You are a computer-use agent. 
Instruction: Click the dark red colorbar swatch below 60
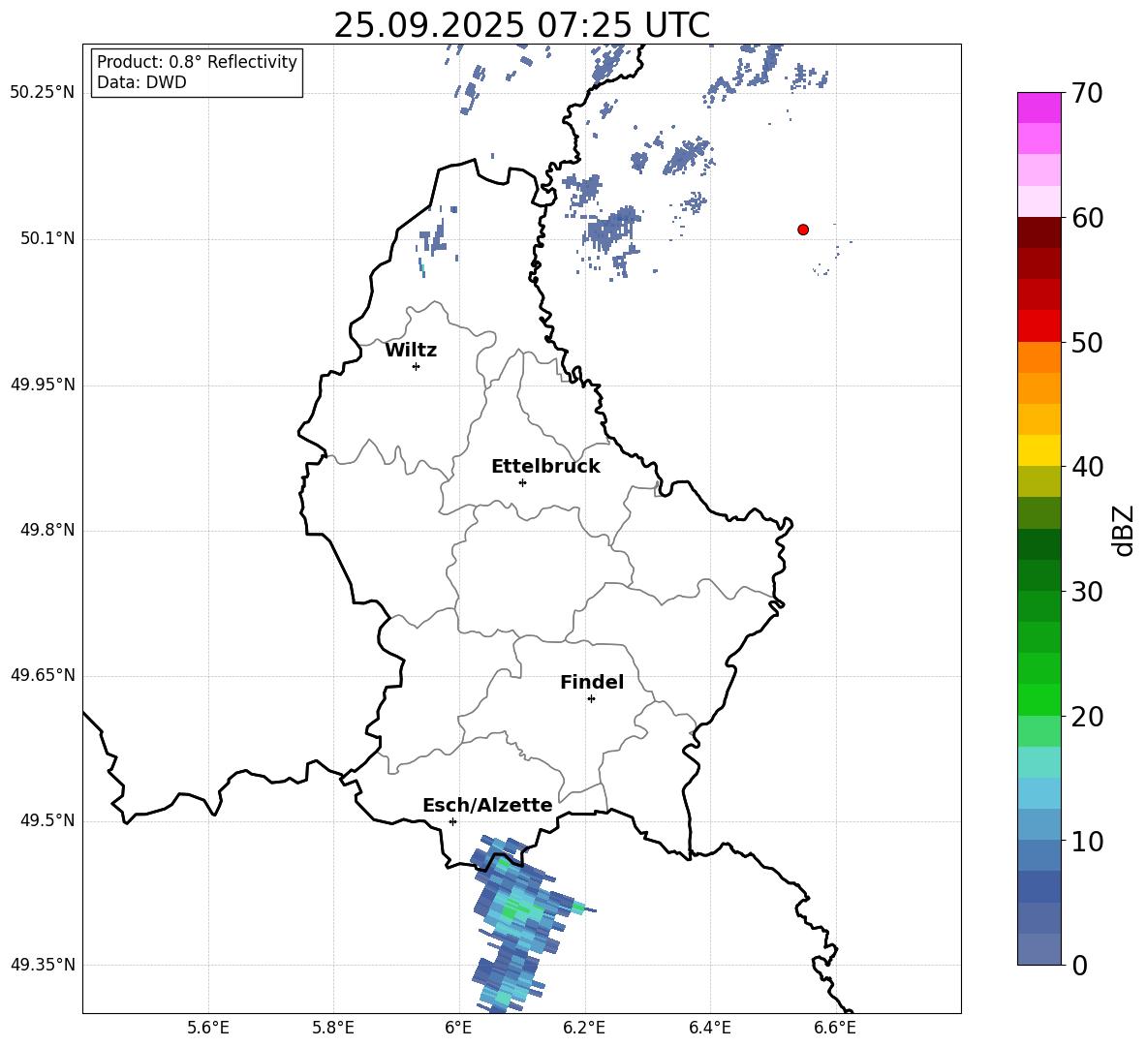pyautogui.click(x=1039, y=232)
